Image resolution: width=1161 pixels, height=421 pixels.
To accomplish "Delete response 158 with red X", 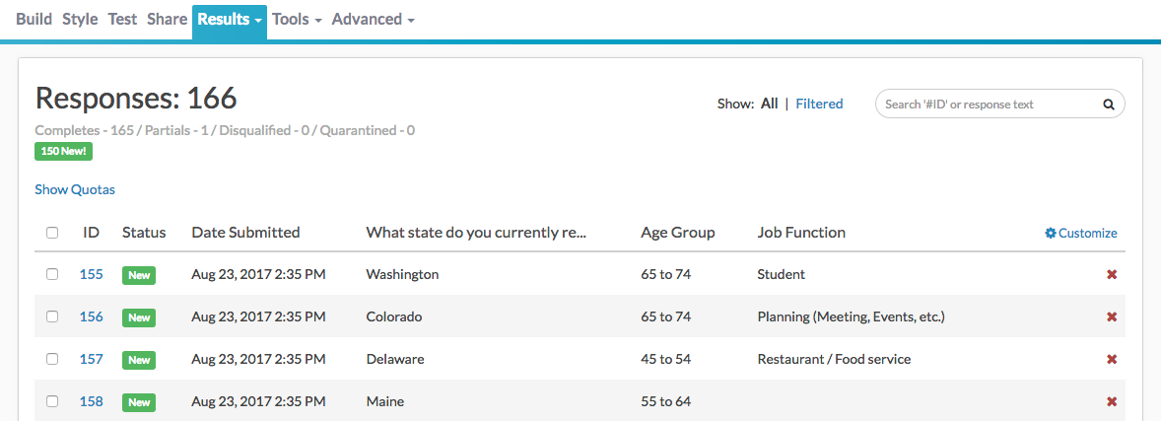I will (1112, 401).
